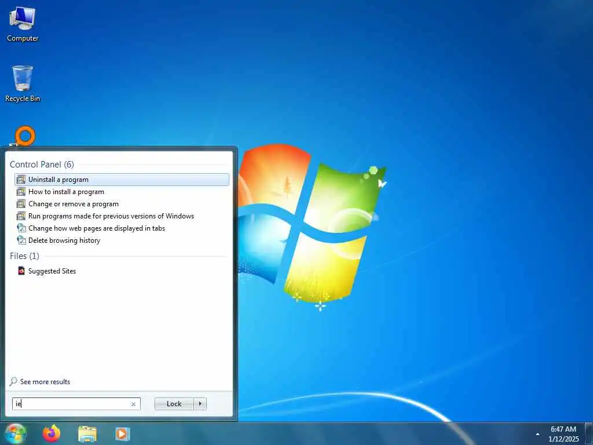Click the orange ring desktop shortcut icon

click(x=25, y=136)
